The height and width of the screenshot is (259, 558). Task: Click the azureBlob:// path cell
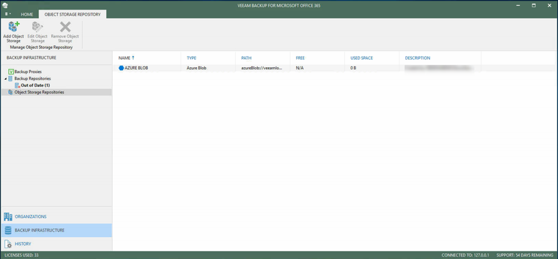click(x=262, y=68)
